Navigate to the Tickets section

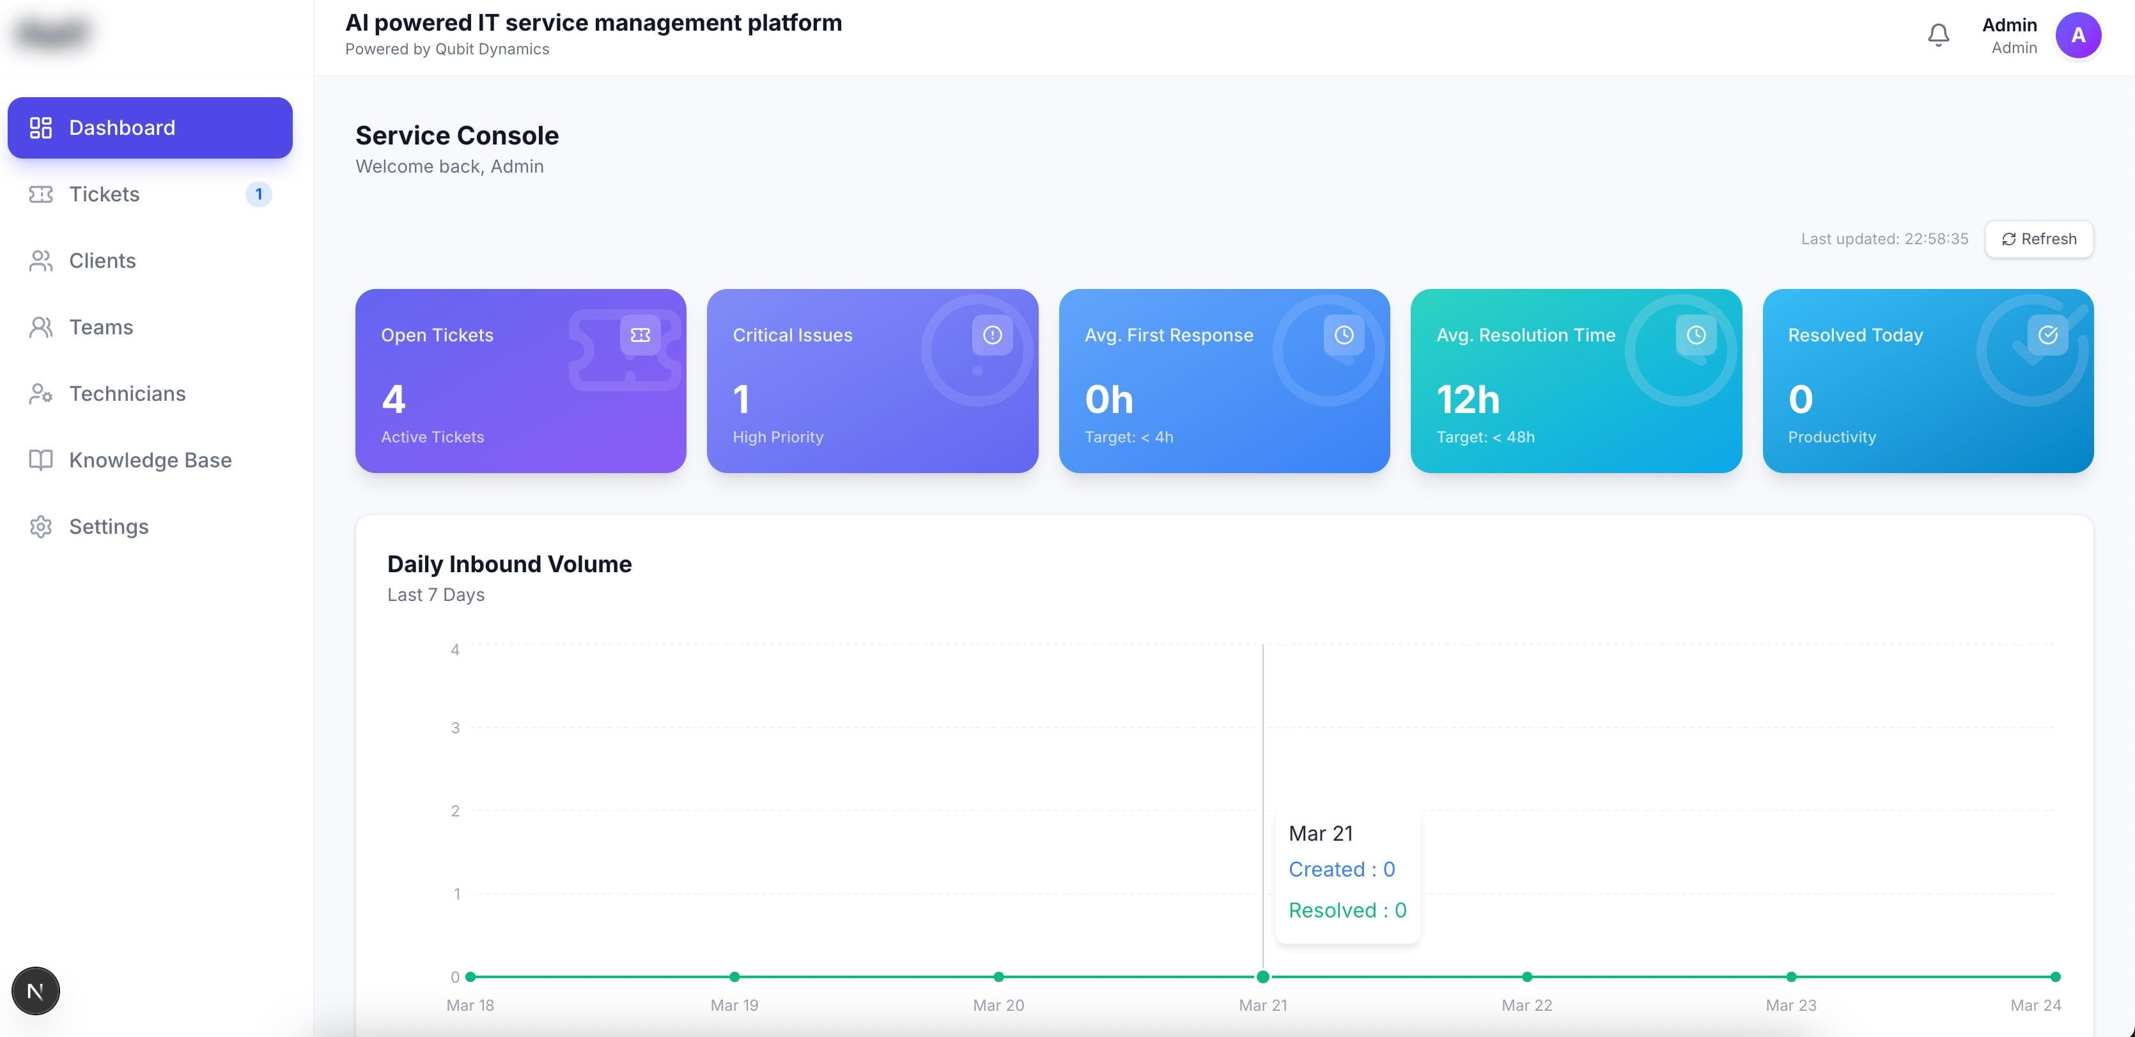[x=104, y=194]
